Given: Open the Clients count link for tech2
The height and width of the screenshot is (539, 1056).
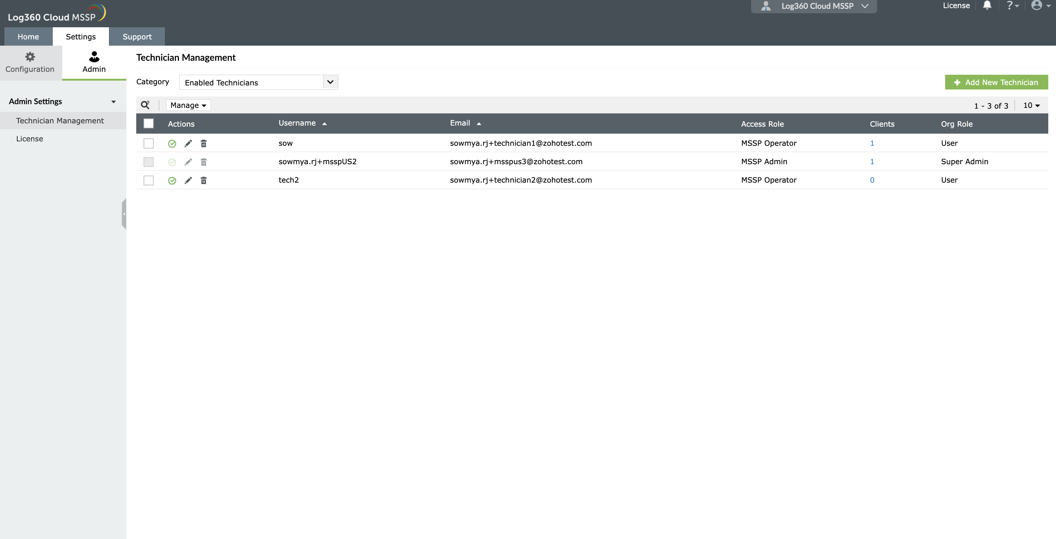Looking at the screenshot, I should pyautogui.click(x=872, y=180).
